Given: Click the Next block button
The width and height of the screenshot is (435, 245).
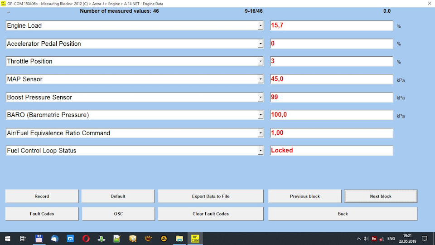Looking at the screenshot, I should [x=381, y=196].
